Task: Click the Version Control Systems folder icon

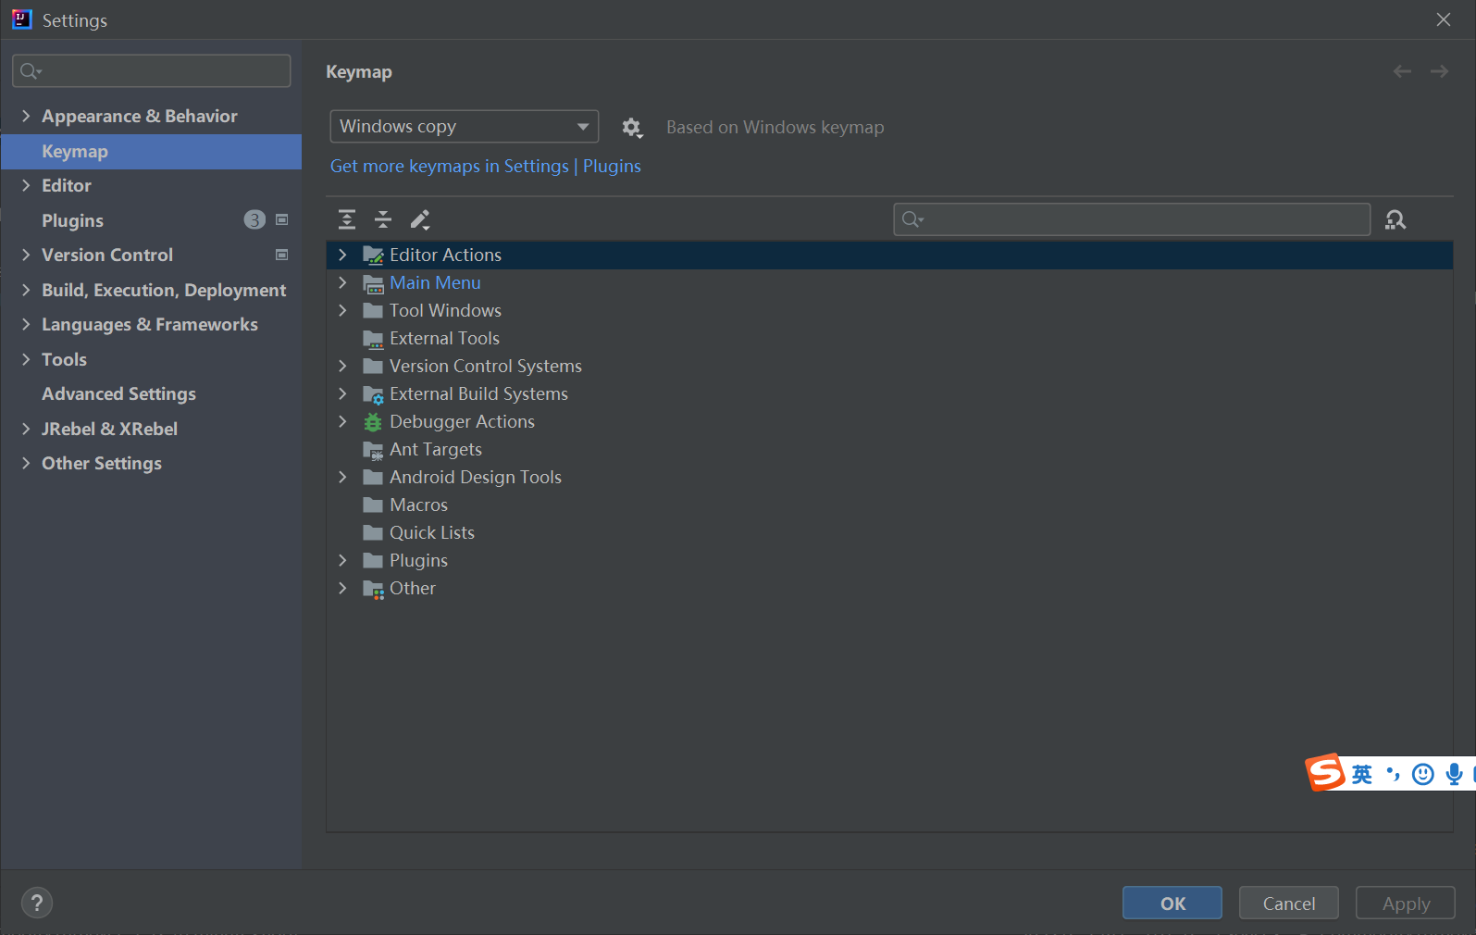Action: pos(373,366)
